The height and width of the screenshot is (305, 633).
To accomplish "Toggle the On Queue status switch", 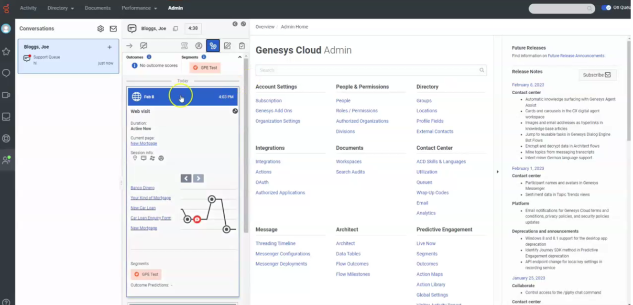I will tap(606, 7).
